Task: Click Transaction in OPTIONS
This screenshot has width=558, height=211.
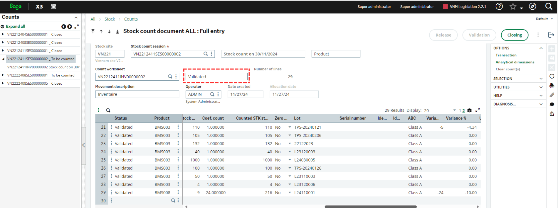Action: tap(506, 55)
